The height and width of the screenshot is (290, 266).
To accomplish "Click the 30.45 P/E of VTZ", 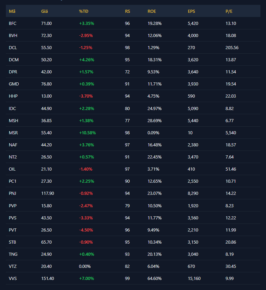I will pyautogui.click(x=231, y=266).
